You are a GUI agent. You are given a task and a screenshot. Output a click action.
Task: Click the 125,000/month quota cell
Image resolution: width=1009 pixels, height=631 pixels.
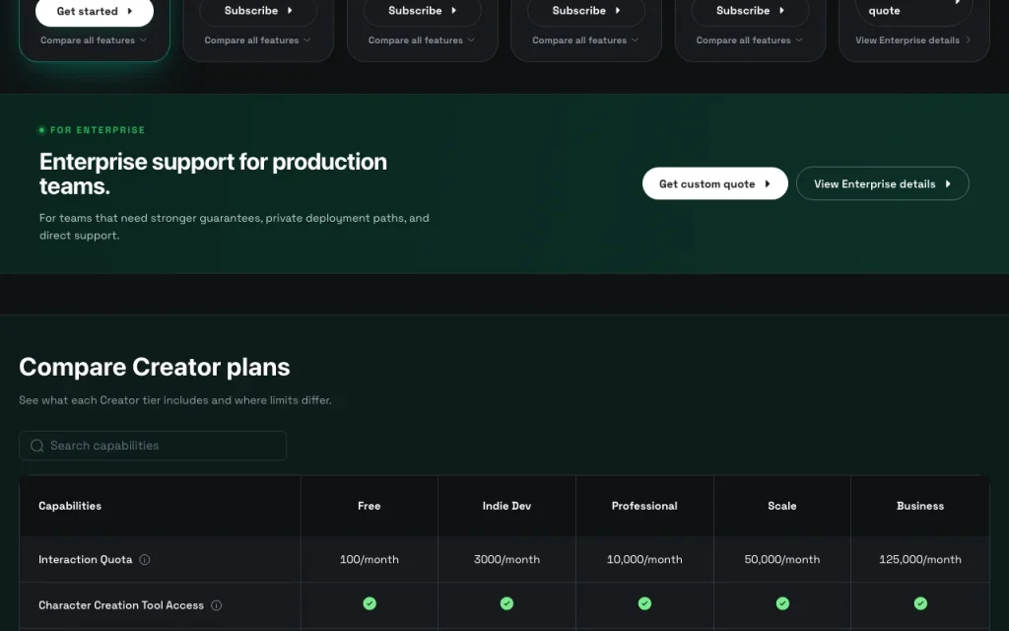(x=921, y=560)
